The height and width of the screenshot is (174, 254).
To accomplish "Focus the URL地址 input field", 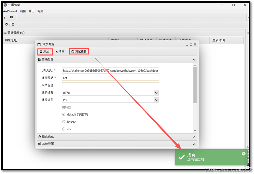I will click(x=110, y=71).
